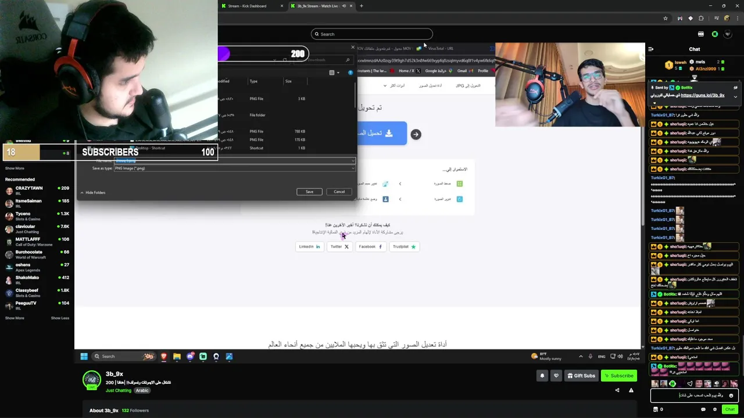The image size is (744, 418).
Task: Open the chat identity bubble icon
Action: click(703, 409)
